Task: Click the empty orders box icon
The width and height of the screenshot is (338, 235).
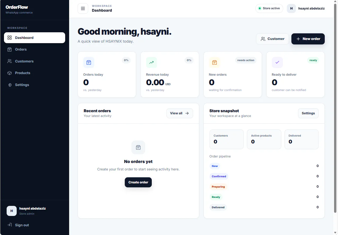Action: 138,147
